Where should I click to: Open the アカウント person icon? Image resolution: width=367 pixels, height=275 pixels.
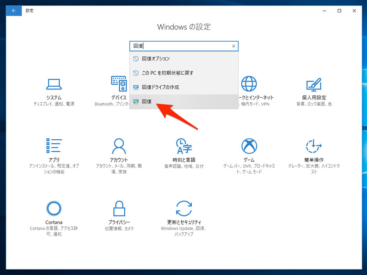[x=119, y=146]
